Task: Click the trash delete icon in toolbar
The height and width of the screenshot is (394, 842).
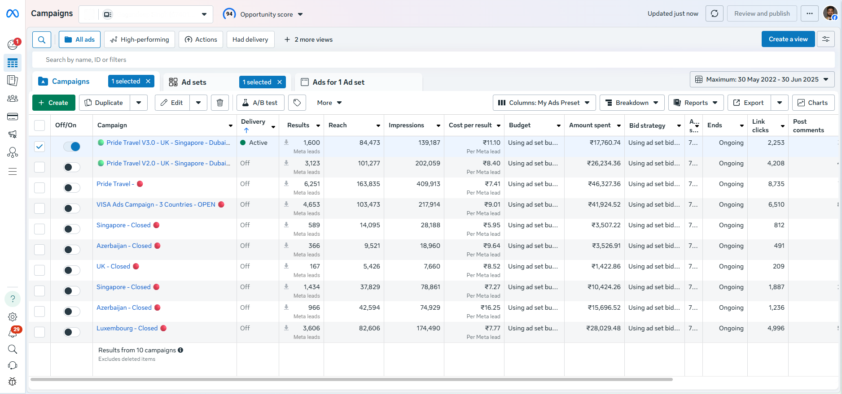Action: click(x=220, y=103)
